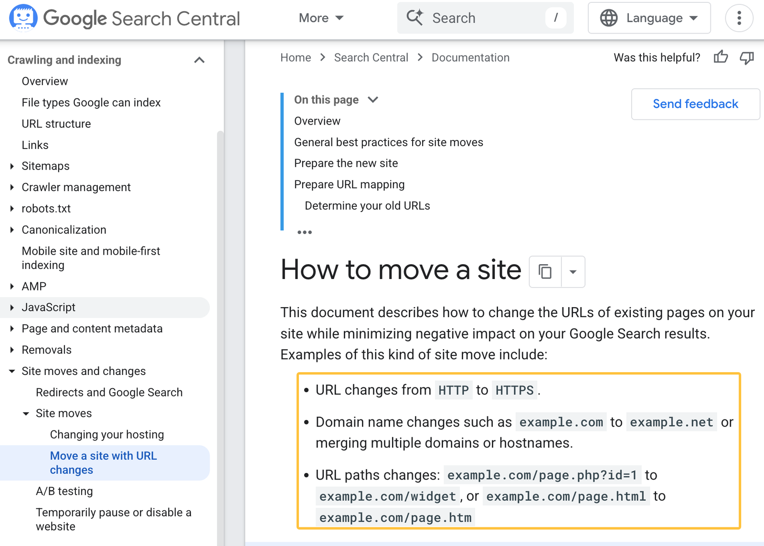Image resolution: width=764 pixels, height=546 pixels.
Task: Open Redirects and Google Search page
Action: [x=109, y=393]
